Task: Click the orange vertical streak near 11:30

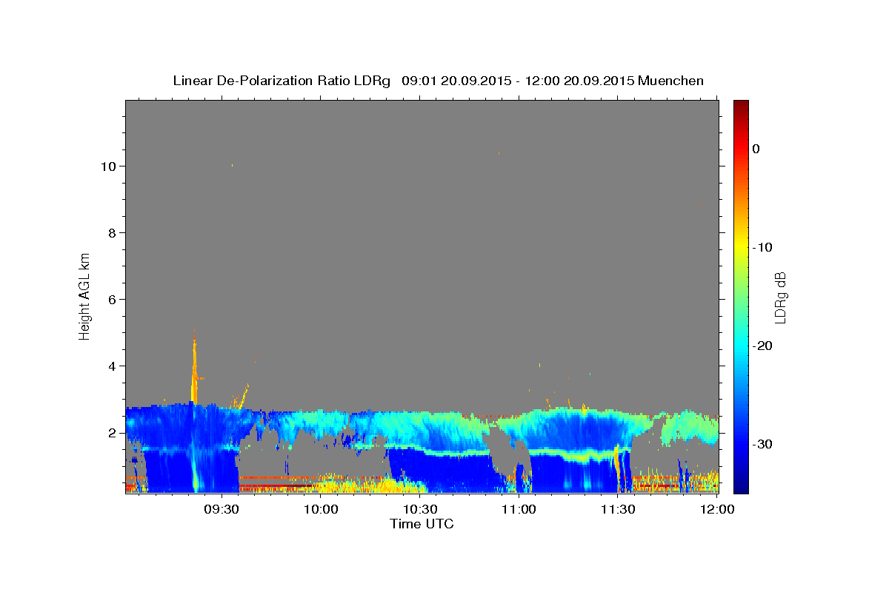Action: click(x=617, y=466)
